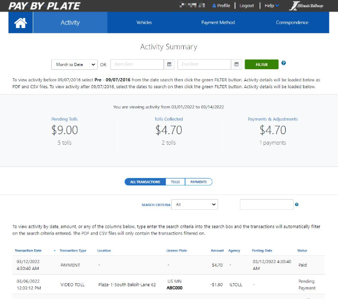Select the ALL TRANSACTIONS toggle

145,182
